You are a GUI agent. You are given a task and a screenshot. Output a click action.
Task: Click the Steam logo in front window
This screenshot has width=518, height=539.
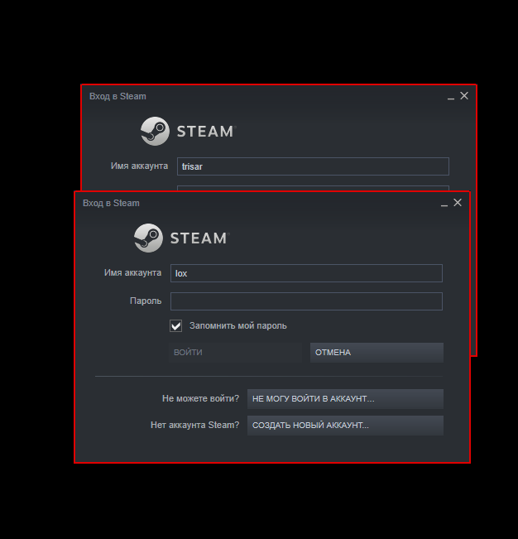point(182,238)
